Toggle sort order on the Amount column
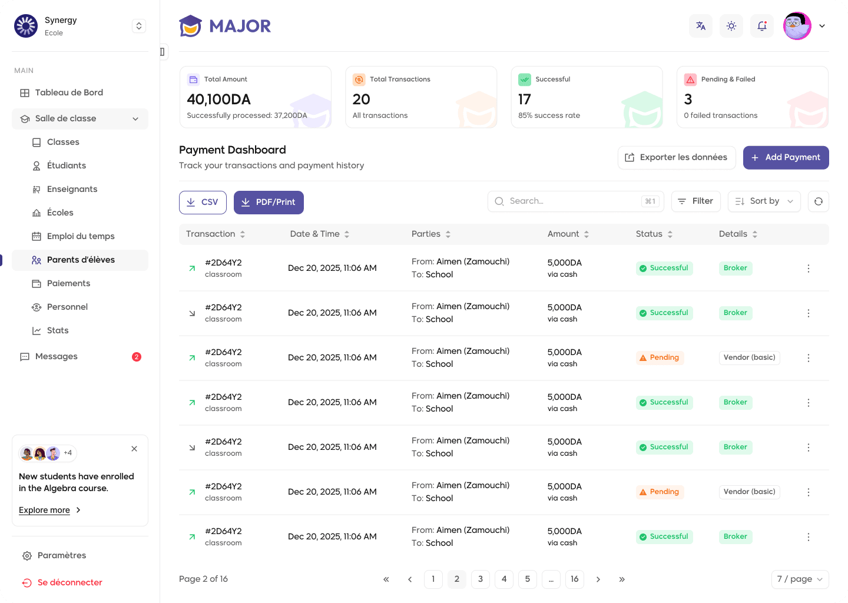The image size is (848, 603). [x=585, y=234]
